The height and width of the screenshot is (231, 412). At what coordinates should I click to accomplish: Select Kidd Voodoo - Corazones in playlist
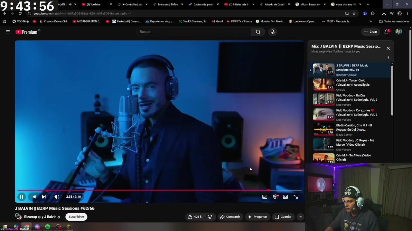tap(351, 115)
